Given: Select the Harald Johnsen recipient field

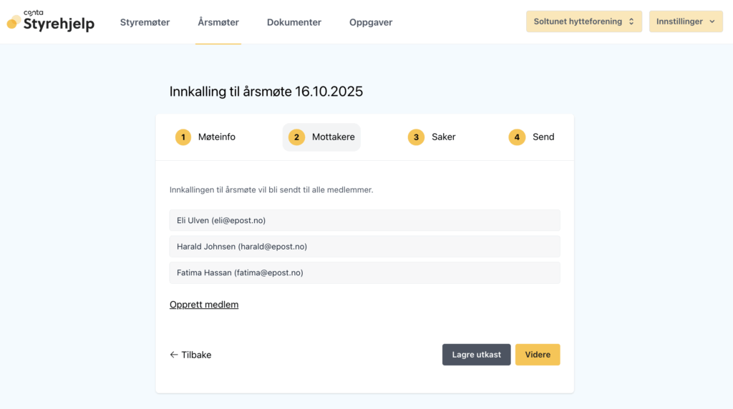Looking at the screenshot, I should 364,247.
